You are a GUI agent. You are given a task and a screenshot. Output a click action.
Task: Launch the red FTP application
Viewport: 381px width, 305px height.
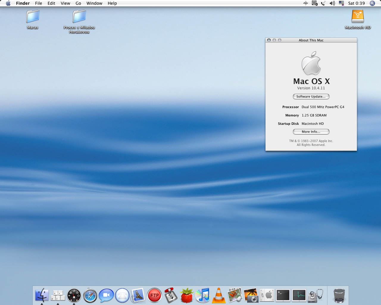(154, 295)
